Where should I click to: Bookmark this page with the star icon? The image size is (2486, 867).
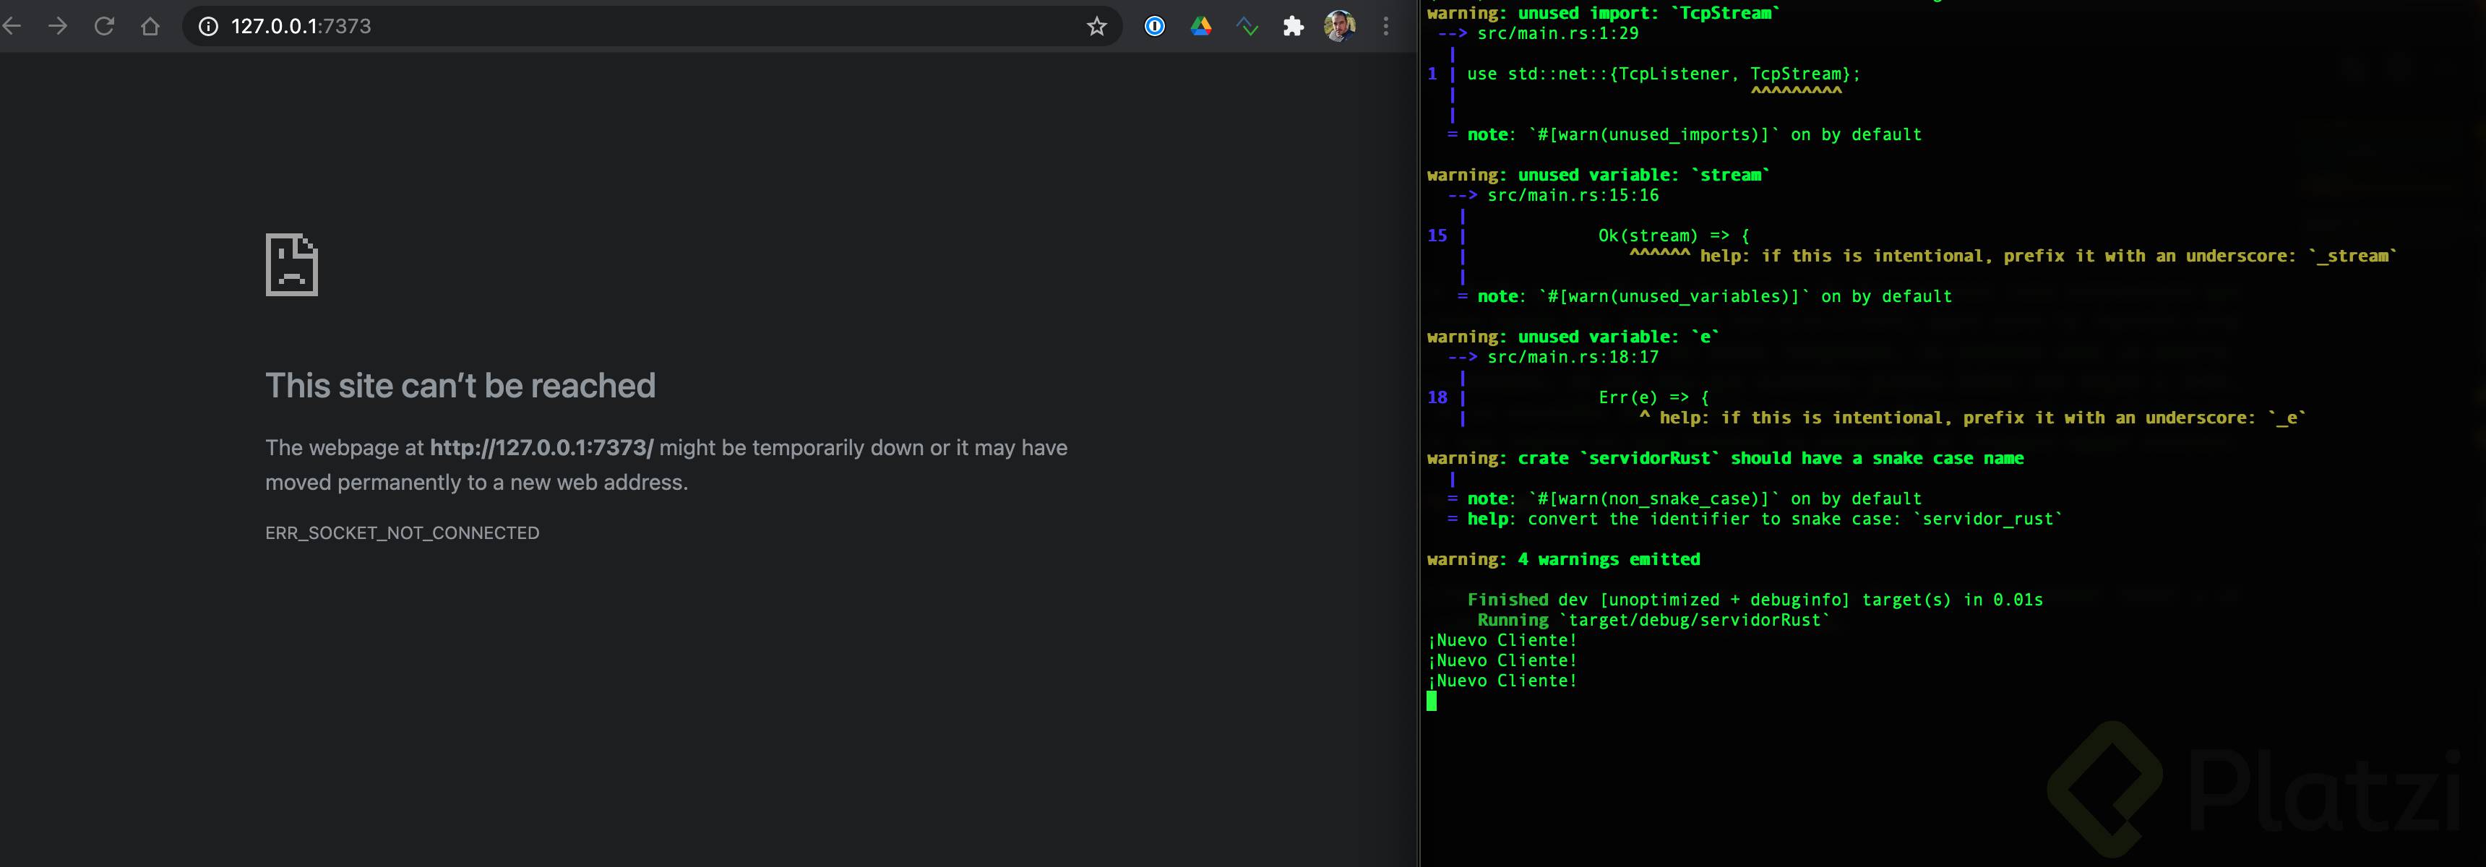pos(1096,26)
